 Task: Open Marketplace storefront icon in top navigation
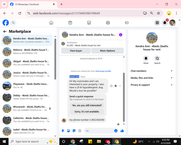point(89,22)
